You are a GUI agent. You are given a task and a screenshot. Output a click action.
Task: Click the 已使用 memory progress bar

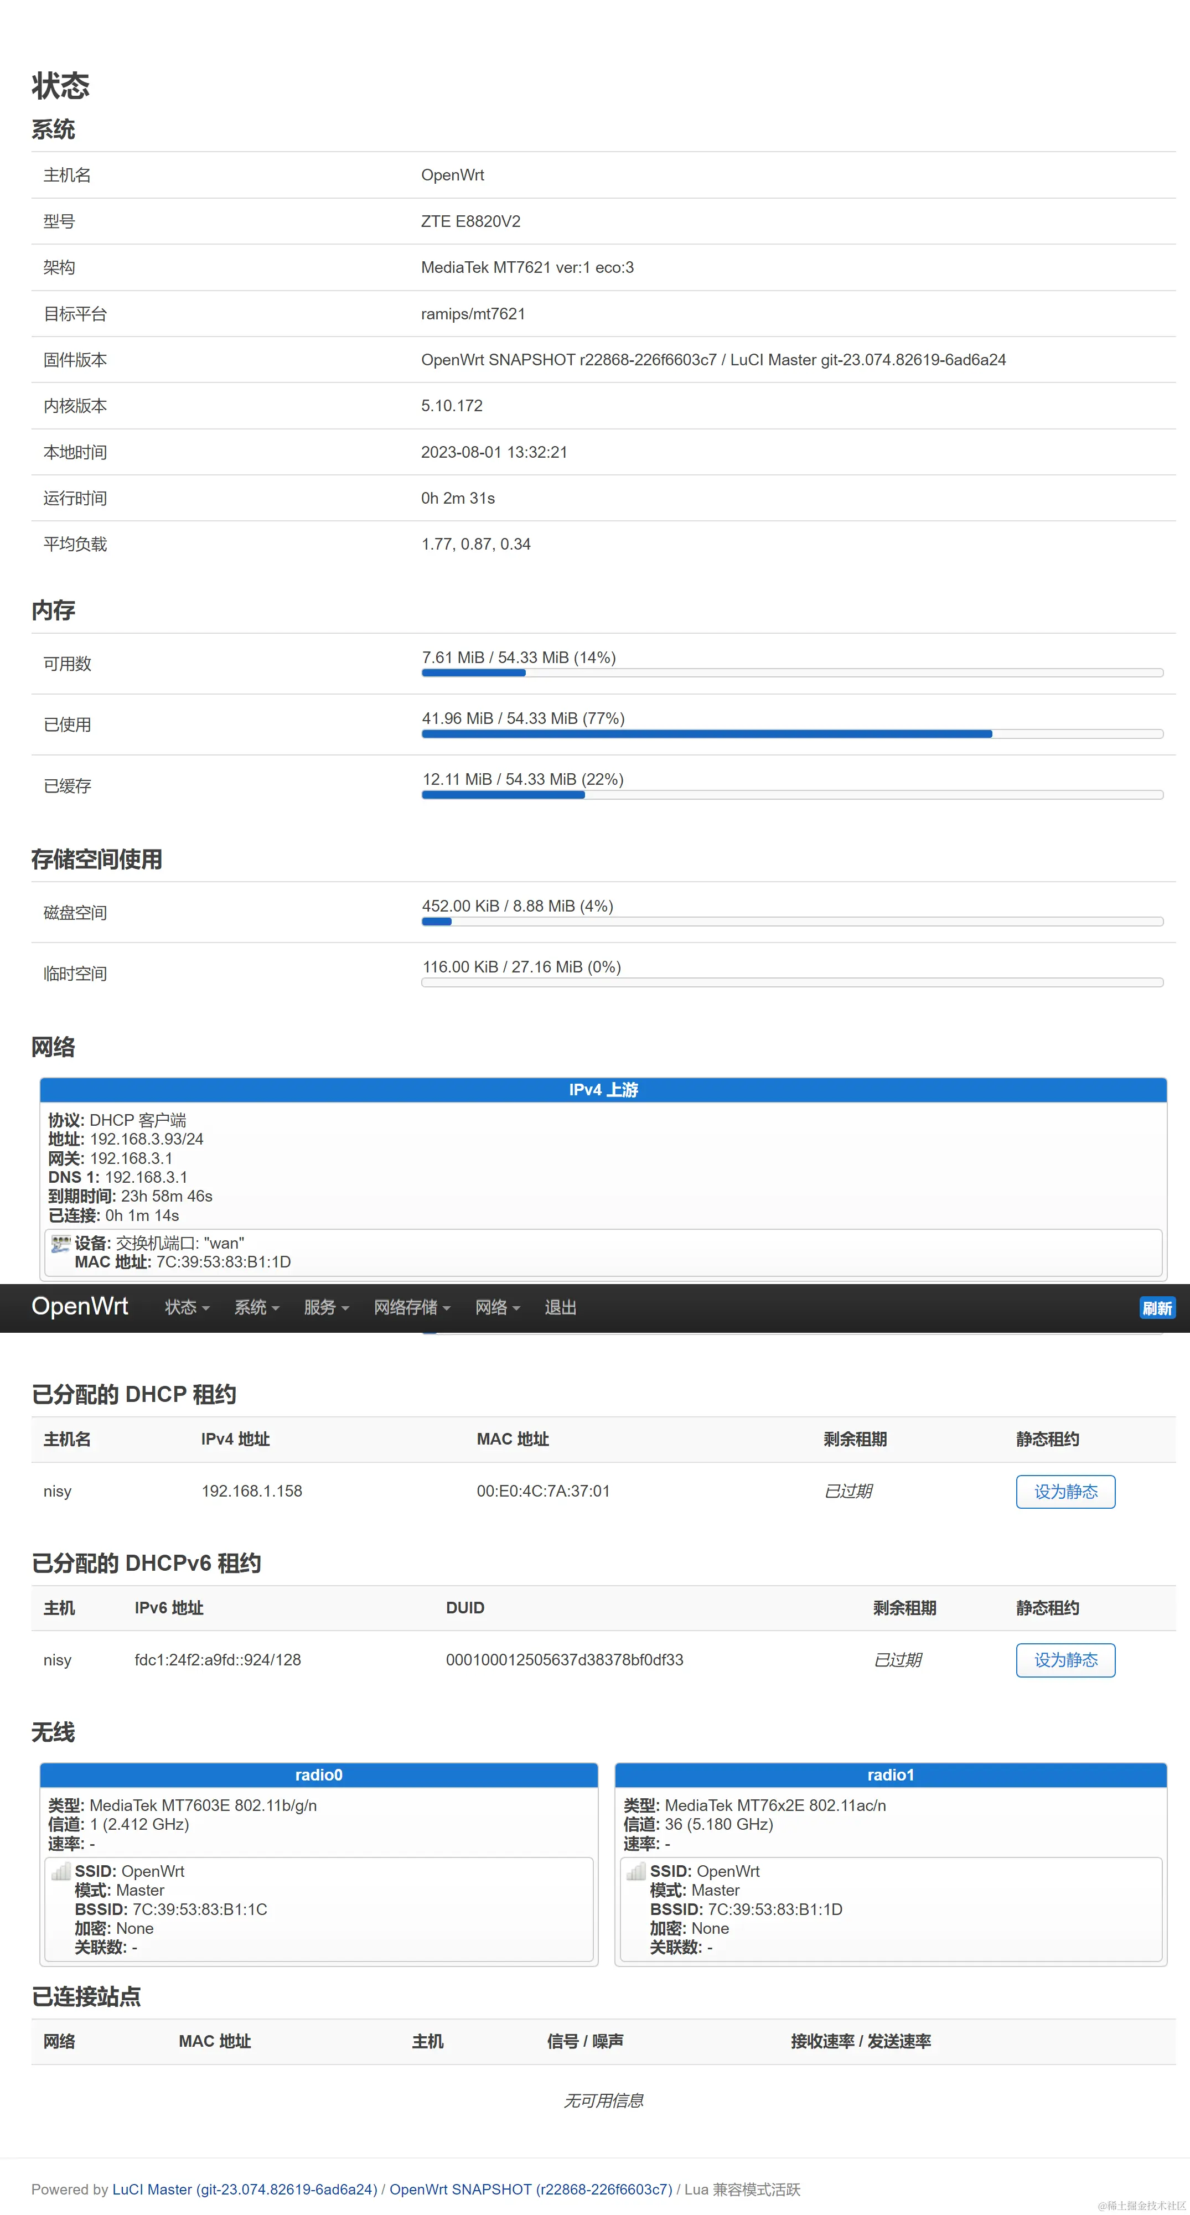[x=792, y=734]
